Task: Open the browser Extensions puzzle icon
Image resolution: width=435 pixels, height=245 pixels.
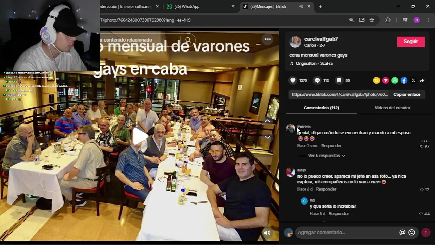Action: (388, 20)
